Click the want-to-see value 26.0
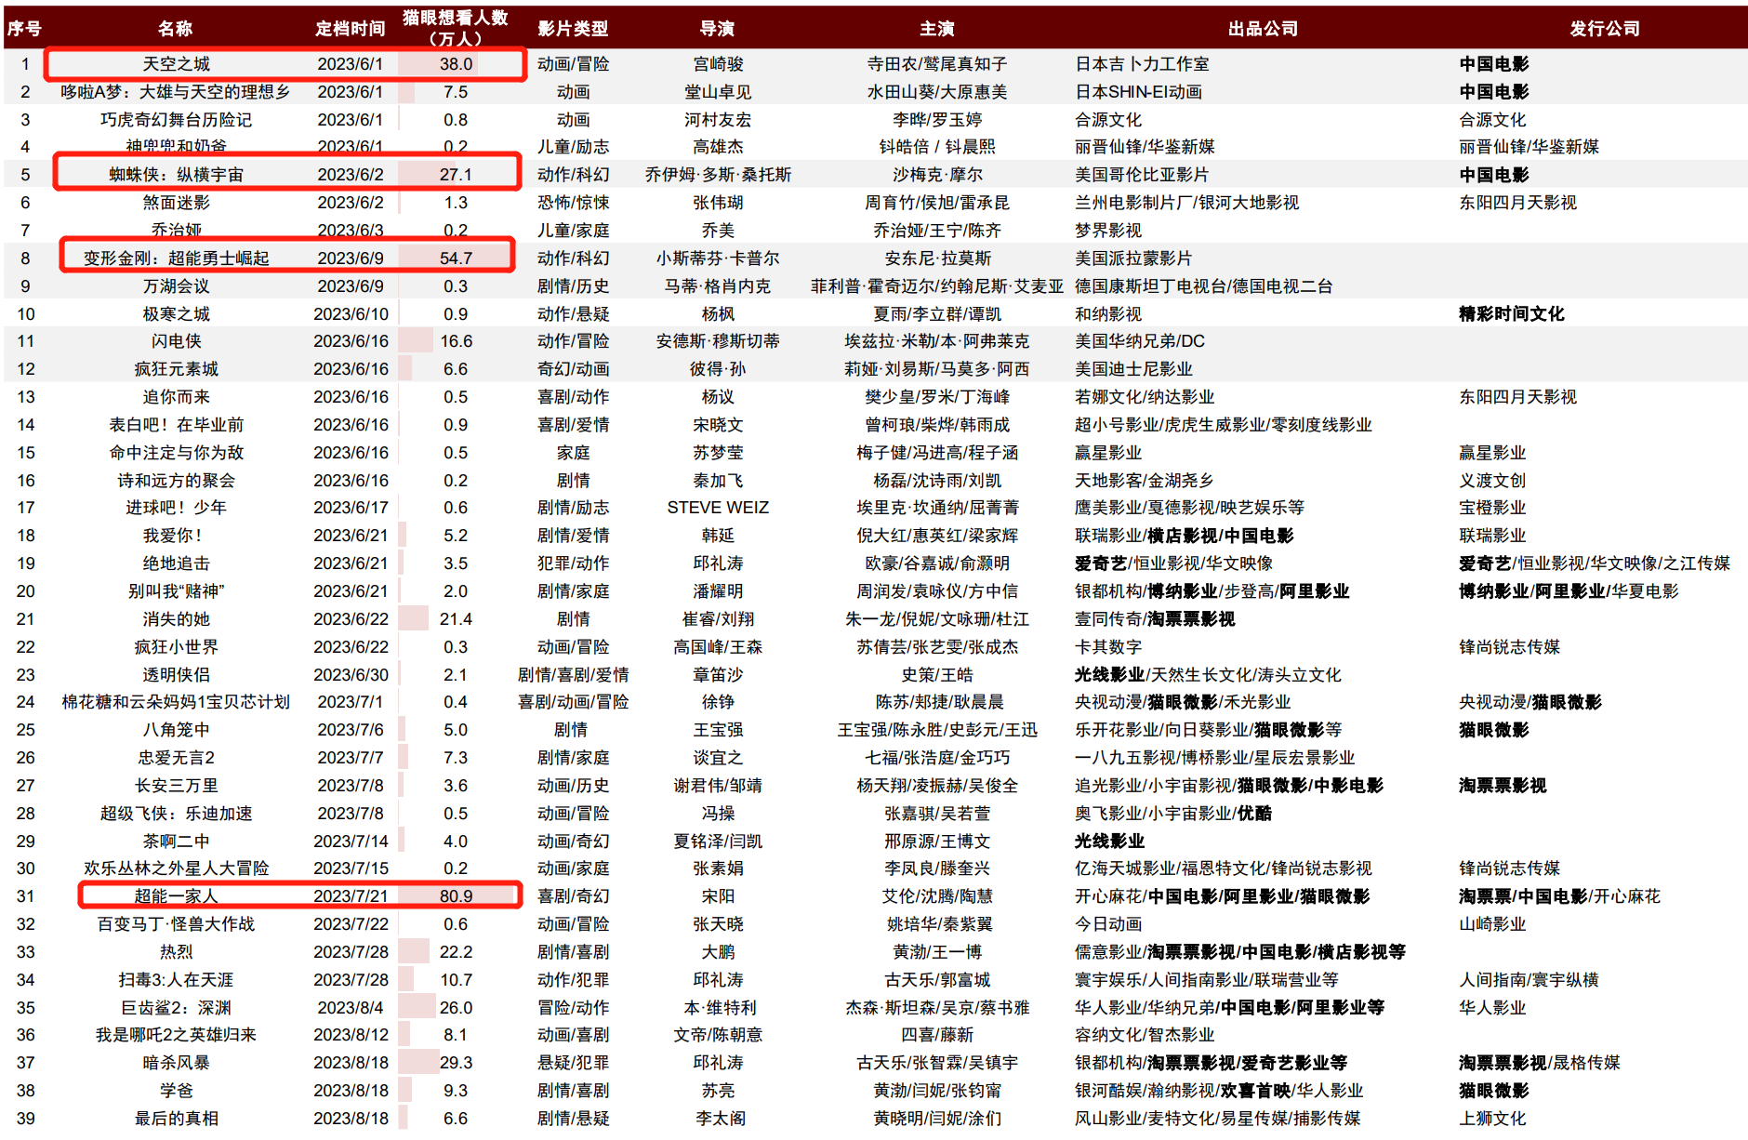 click(x=456, y=1008)
